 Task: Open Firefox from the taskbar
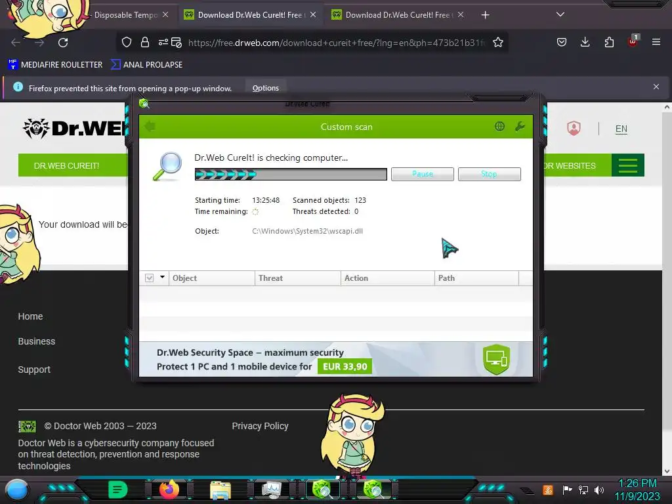pos(169,490)
